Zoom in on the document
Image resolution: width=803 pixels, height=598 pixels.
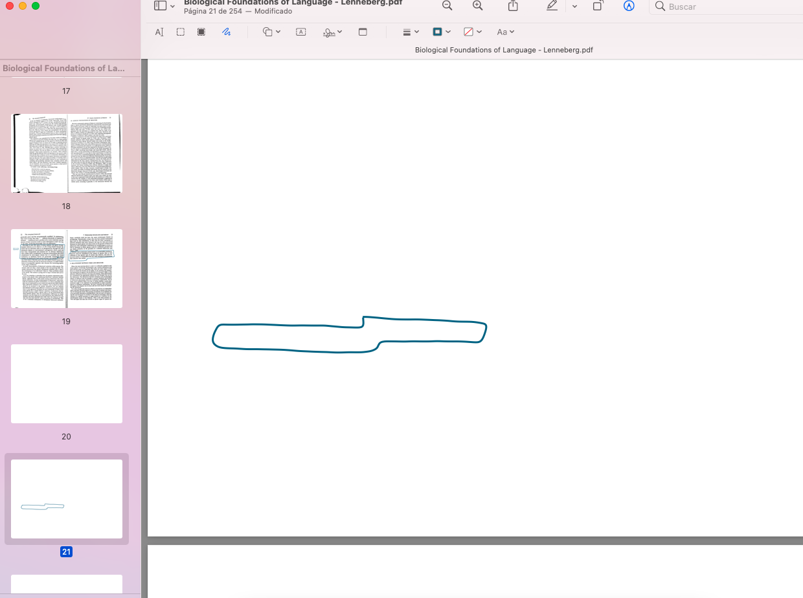coord(478,6)
